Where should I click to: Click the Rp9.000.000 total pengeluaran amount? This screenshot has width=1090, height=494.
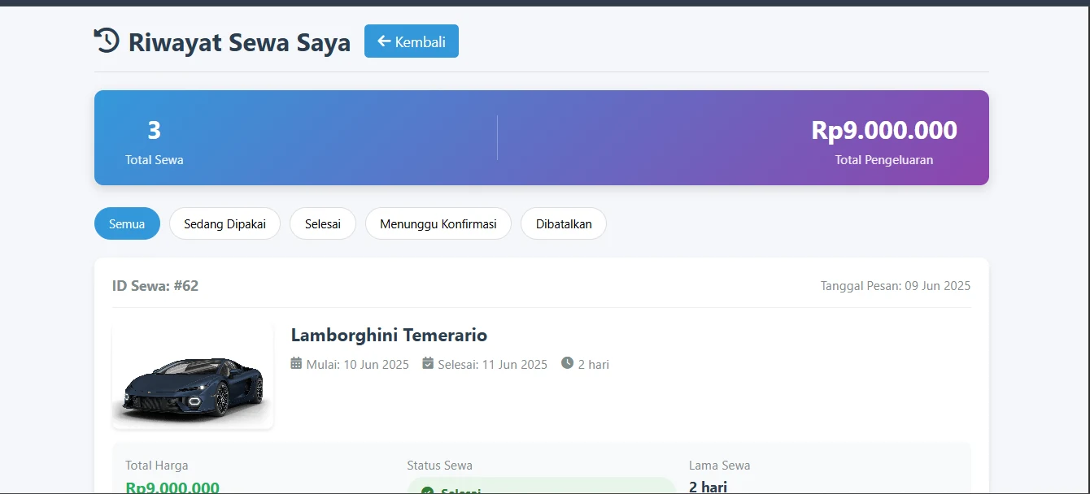point(884,130)
